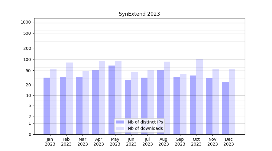272x151 pixels.
Task: Click the Nb of distinct IPs legend swatch
Action: pos(120,122)
